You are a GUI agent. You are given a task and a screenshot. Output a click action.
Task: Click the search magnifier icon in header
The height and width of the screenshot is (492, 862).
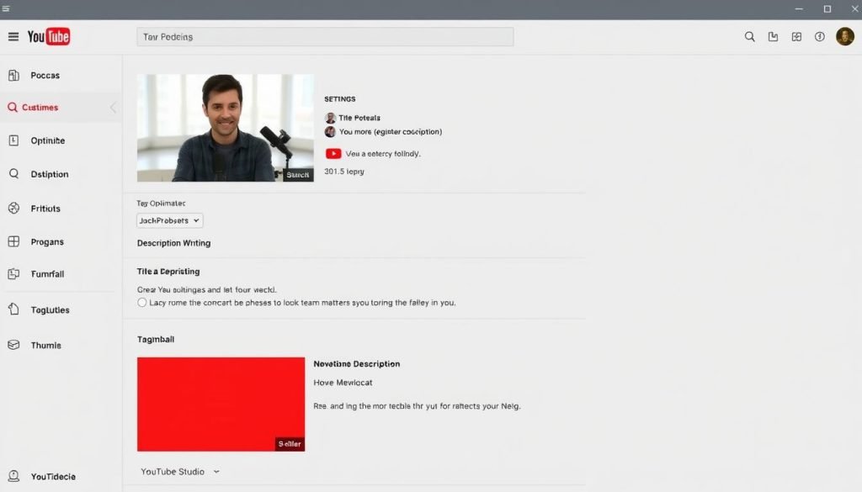749,37
